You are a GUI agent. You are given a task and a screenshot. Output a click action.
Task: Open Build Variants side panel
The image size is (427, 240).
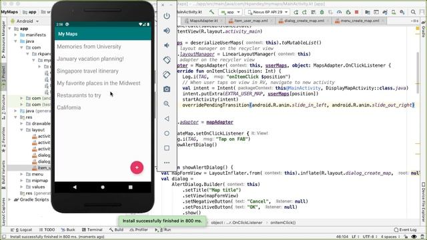tap(3, 174)
